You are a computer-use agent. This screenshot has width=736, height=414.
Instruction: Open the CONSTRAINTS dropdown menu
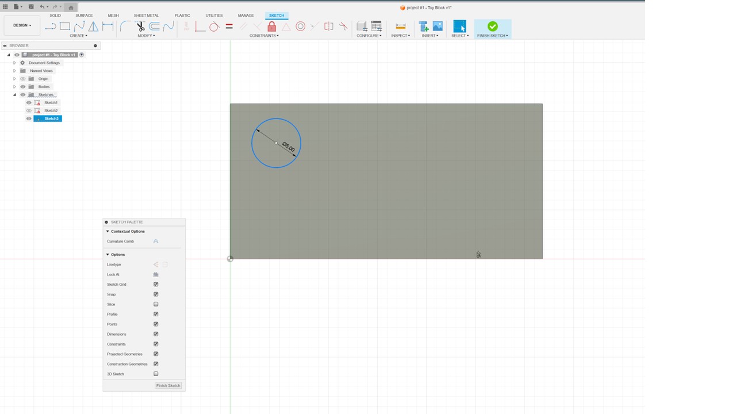click(x=264, y=36)
